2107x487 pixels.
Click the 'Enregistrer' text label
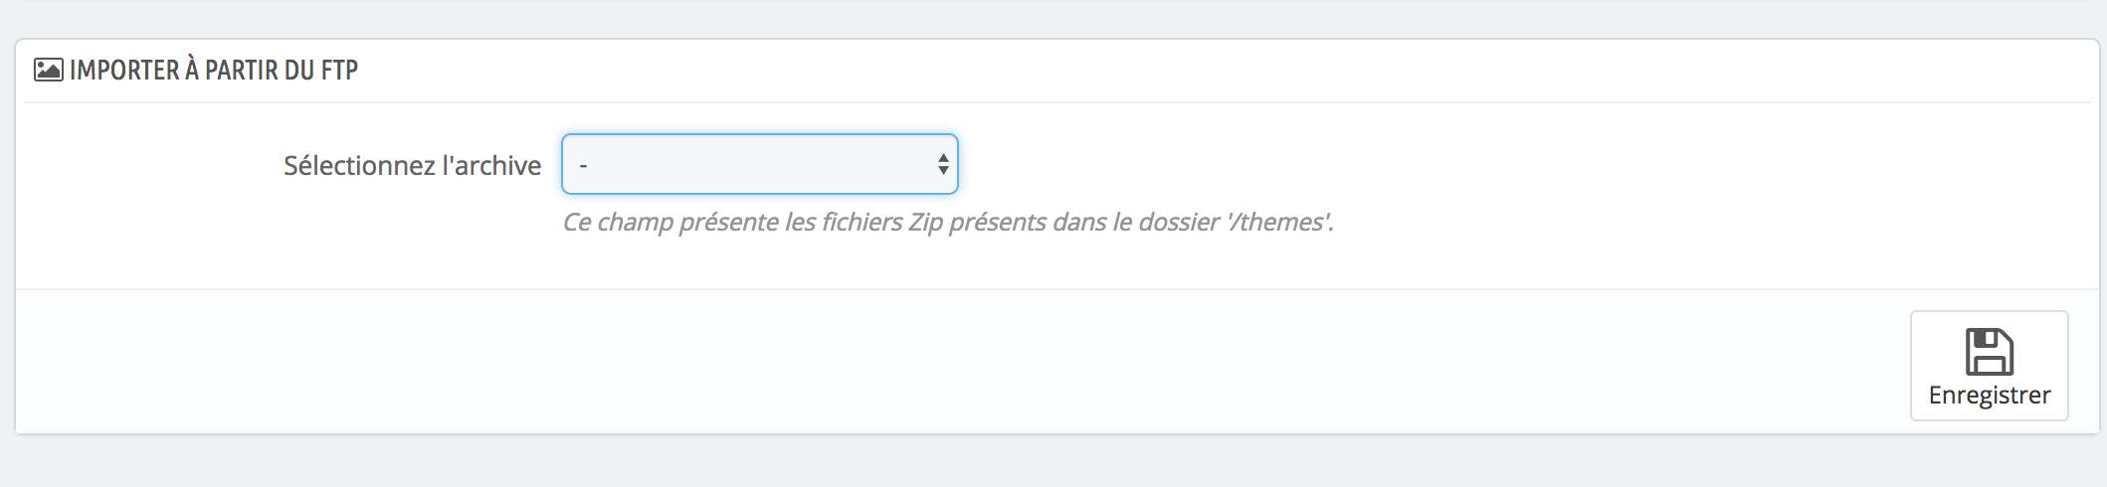tap(1989, 396)
